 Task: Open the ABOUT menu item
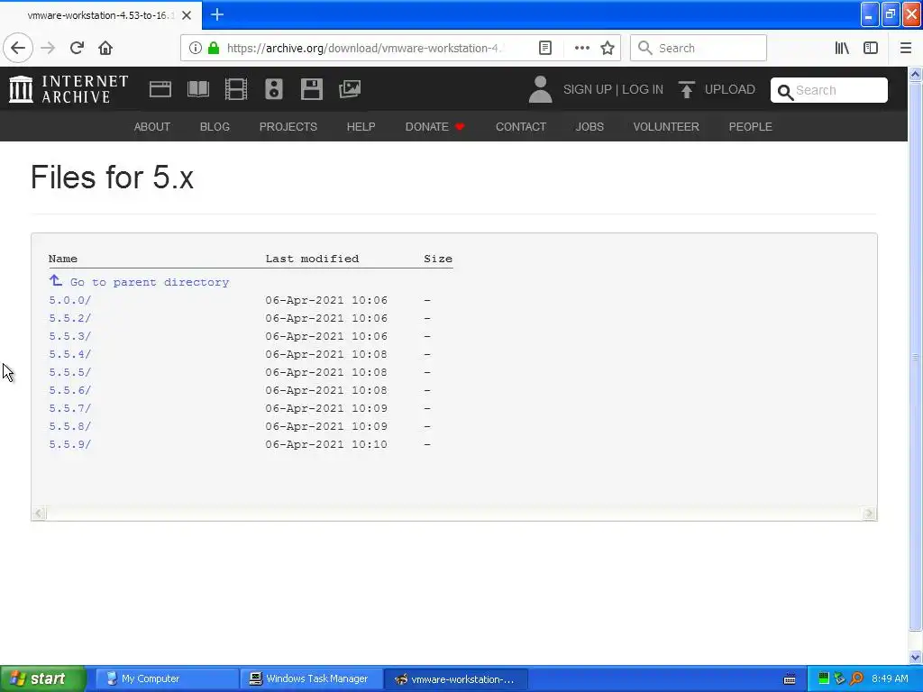click(x=151, y=126)
